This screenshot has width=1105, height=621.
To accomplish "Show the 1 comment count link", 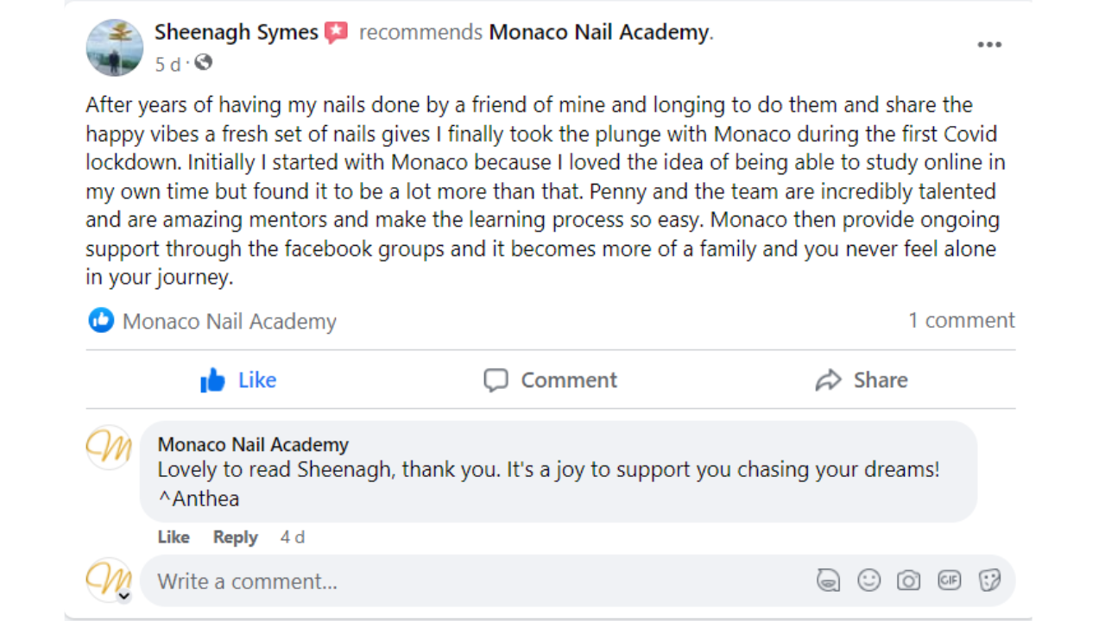I will (961, 321).
